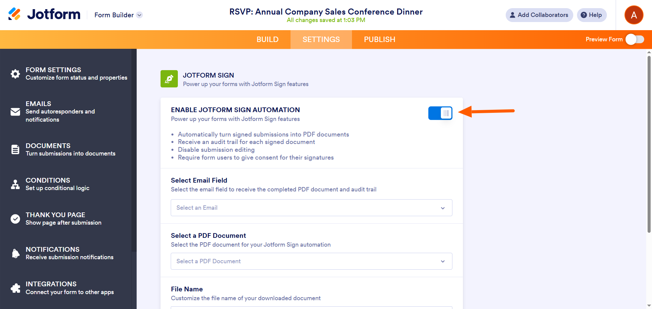Viewport: 652px width, 309px height.
Task: Turn on the Preview Form switch
Action: pos(635,39)
